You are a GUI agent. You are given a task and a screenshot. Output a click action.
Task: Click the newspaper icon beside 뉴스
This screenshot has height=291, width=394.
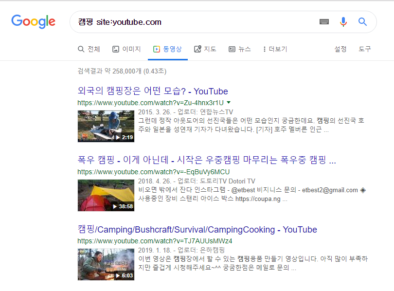(x=232, y=49)
